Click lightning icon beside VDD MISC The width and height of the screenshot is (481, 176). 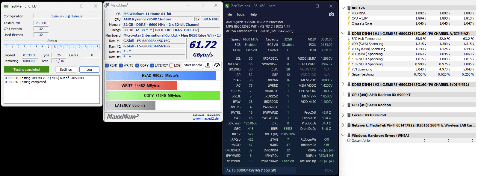tap(349, 13)
